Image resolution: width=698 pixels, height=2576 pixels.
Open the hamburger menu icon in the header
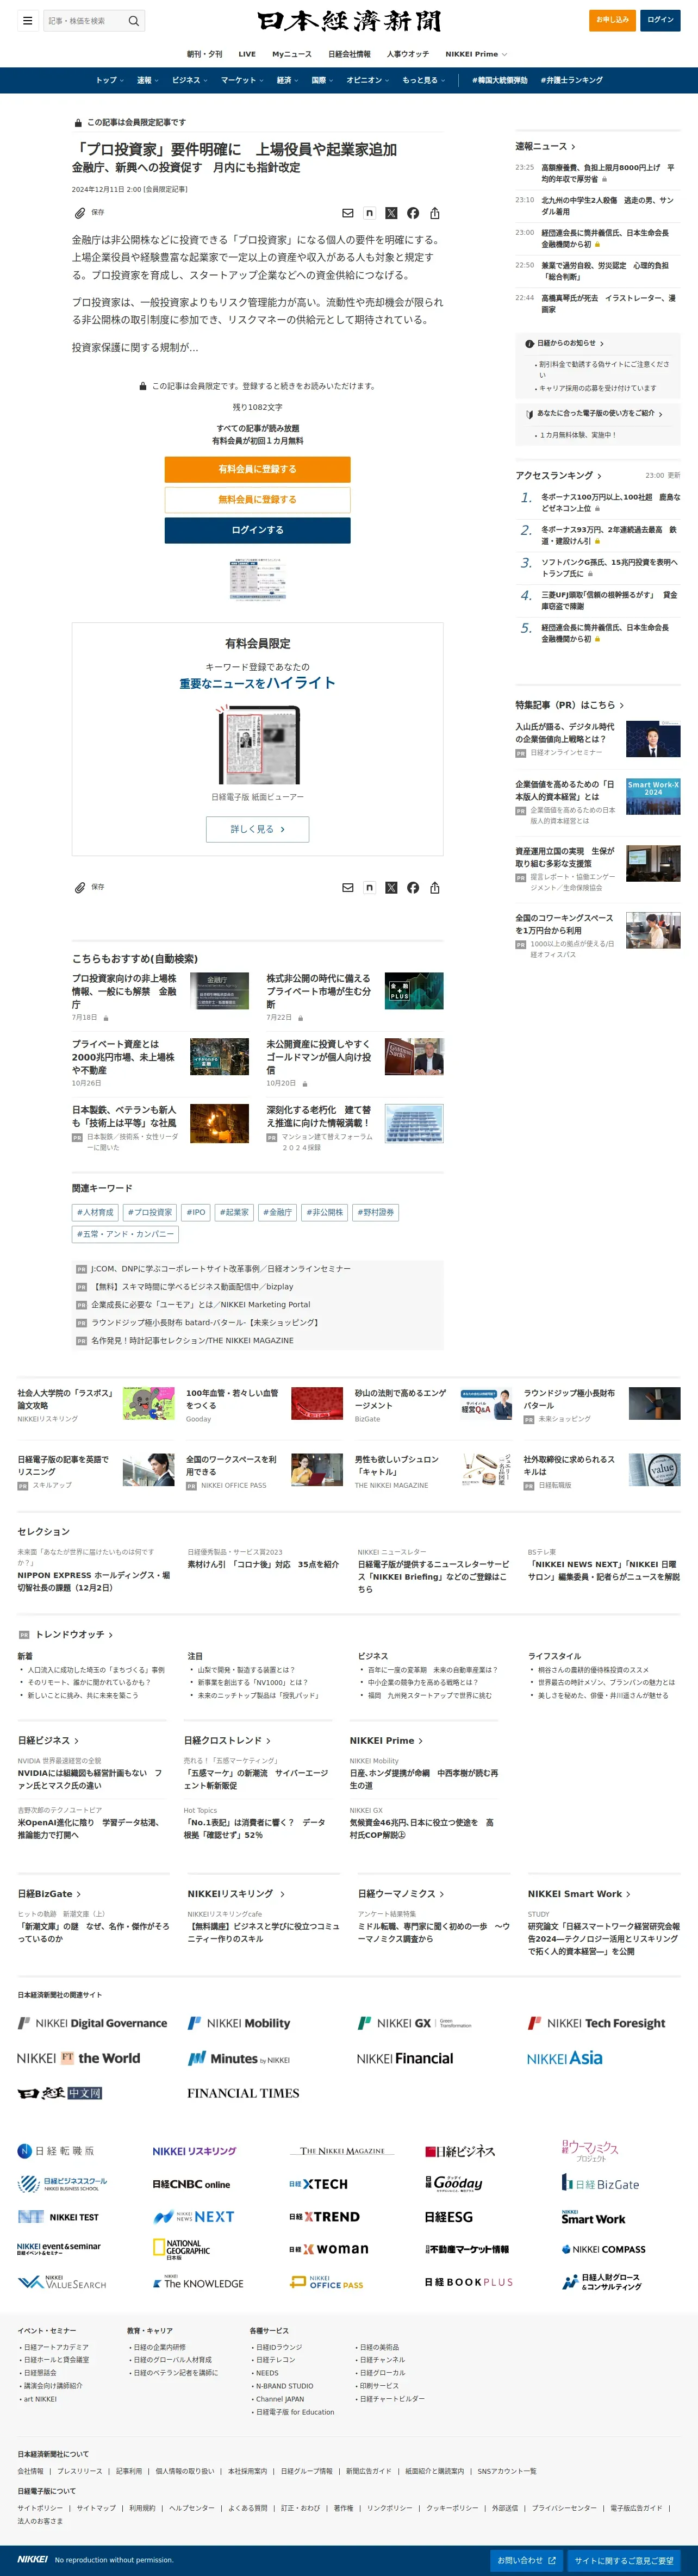pyautogui.click(x=27, y=20)
